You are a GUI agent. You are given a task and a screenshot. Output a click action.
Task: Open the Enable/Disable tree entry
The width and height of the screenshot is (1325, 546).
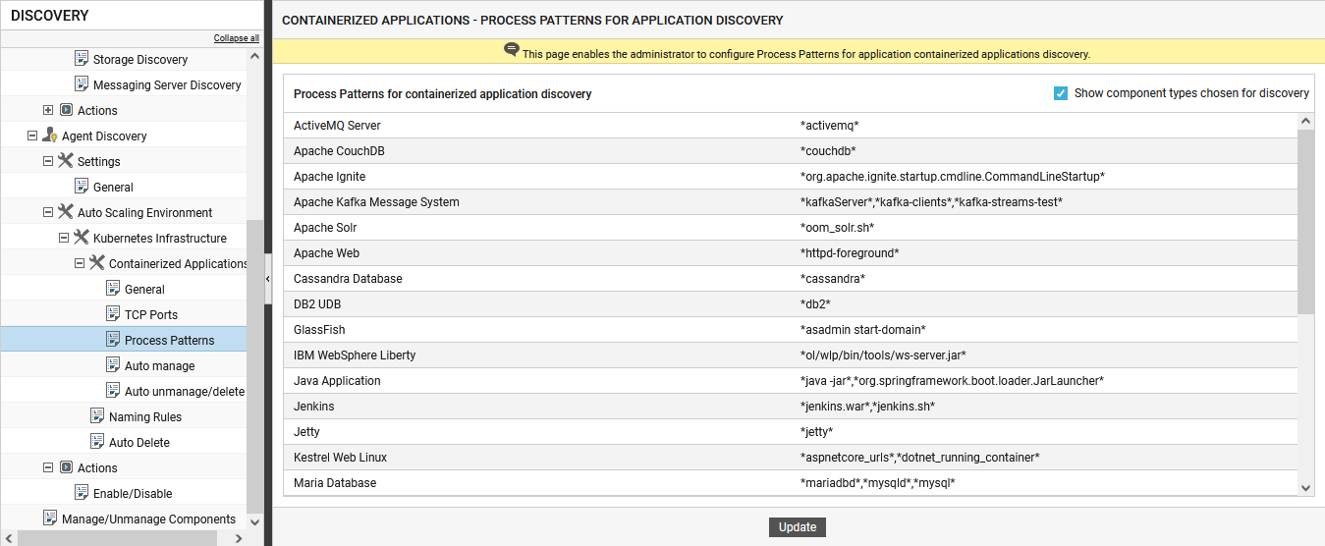tap(133, 494)
